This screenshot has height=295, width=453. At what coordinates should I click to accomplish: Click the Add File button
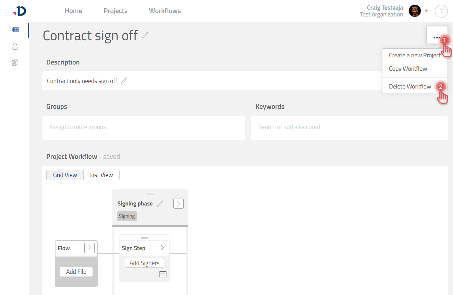76,272
